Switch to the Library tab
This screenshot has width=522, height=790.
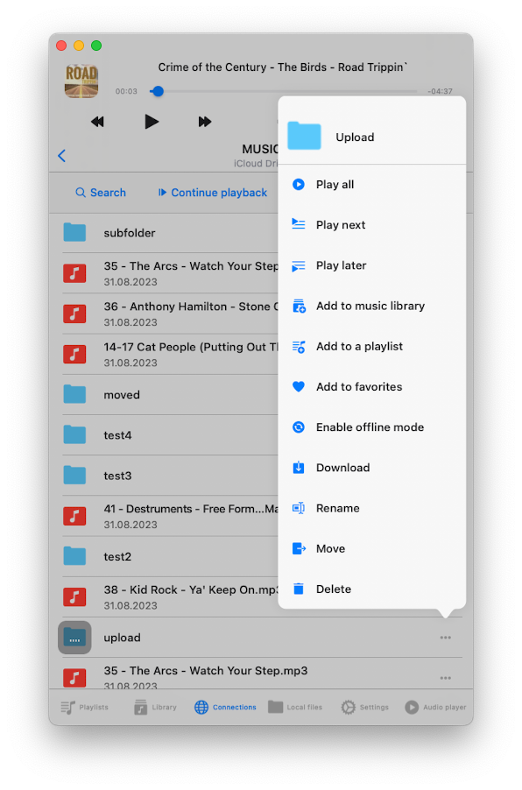click(x=155, y=708)
